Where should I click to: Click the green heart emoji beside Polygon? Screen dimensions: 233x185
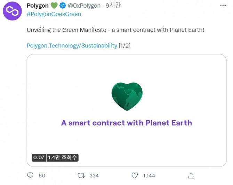pyautogui.click(x=54, y=6)
